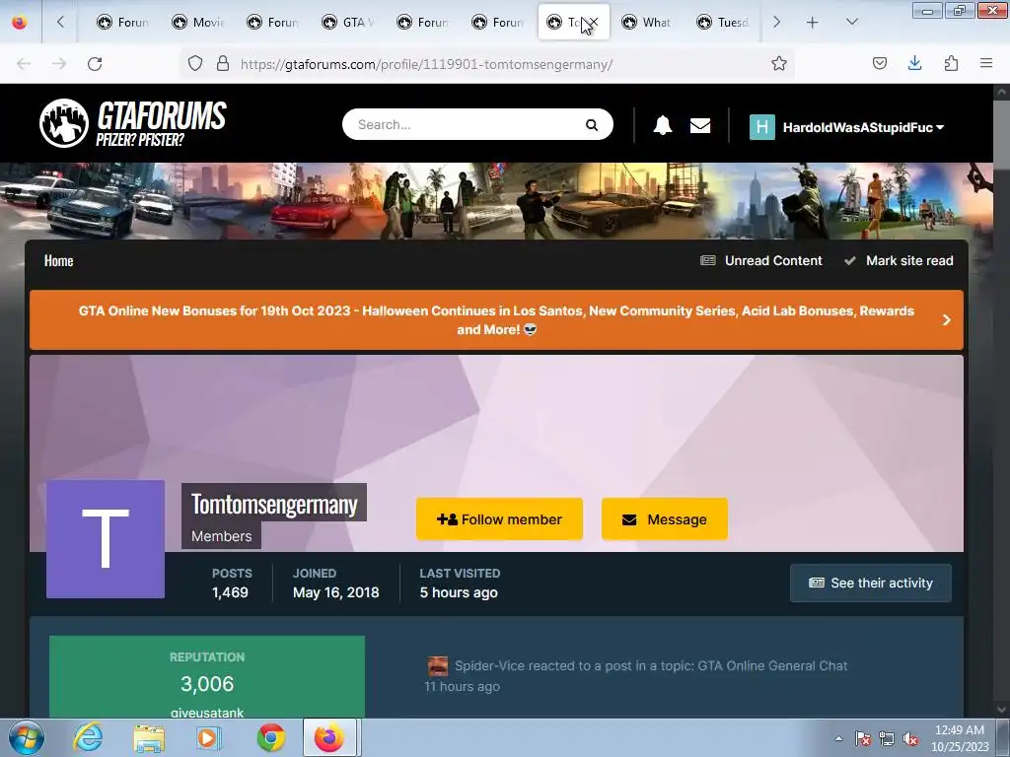Click the muted volume tray icon

click(909, 738)
